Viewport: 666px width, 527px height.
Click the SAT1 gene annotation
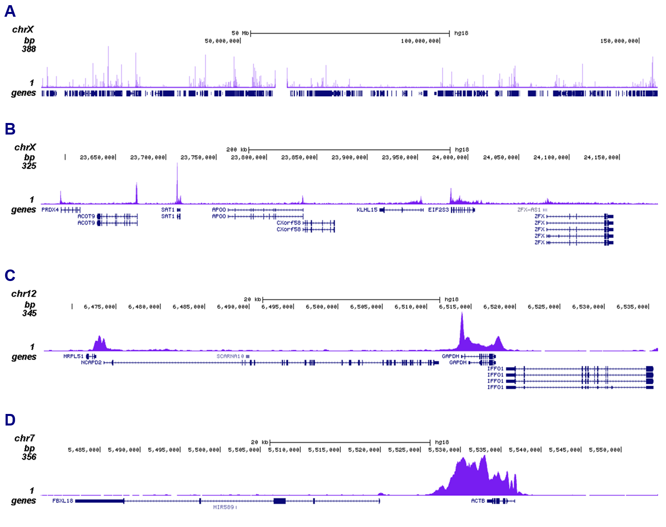[167, 209]
